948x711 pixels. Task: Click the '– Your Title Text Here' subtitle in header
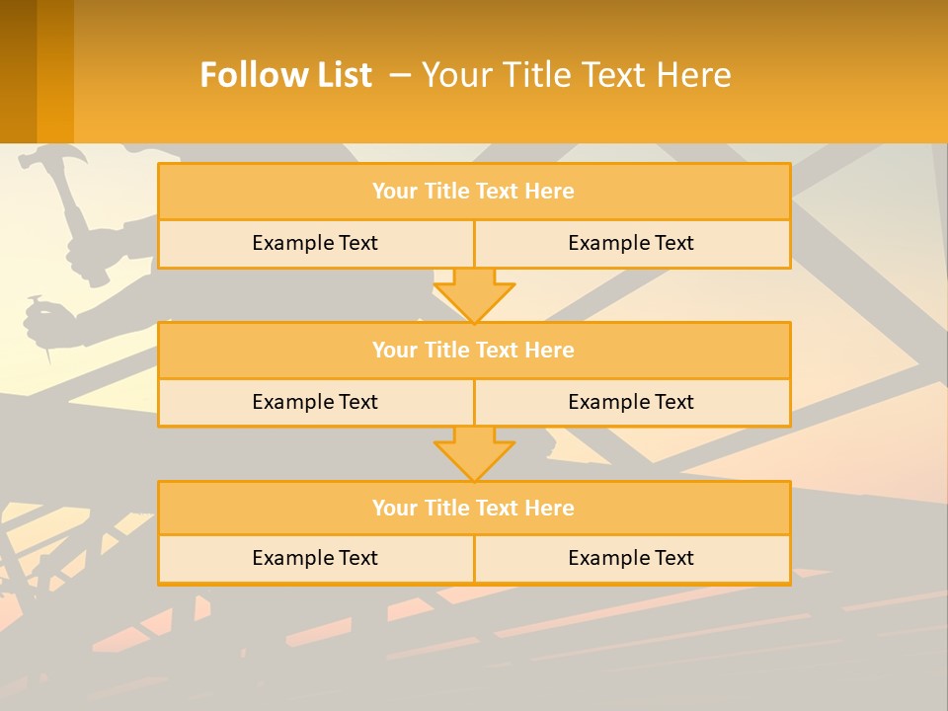(x=560, y=74)
